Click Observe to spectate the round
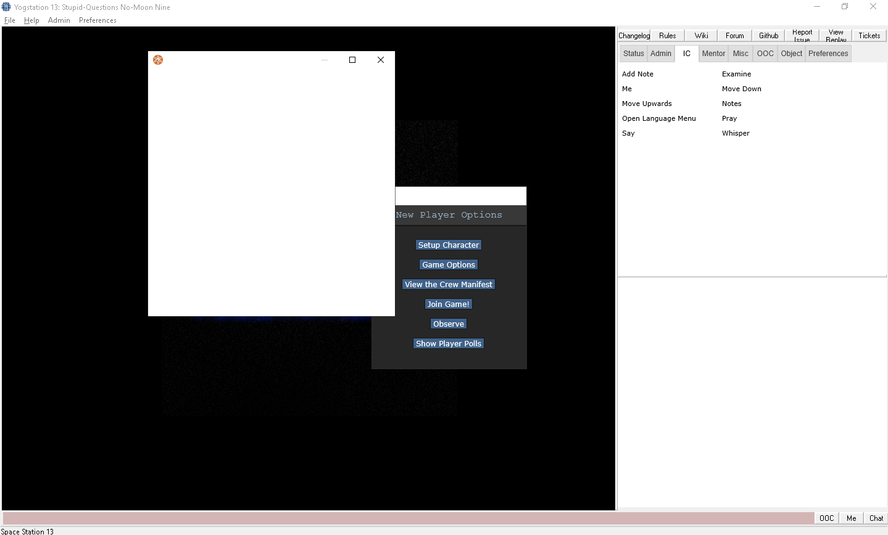This screenshot has height=535, width=888. pos(449,324)
